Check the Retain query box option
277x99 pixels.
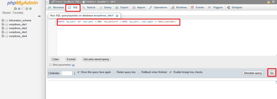click(x=114, y=72)
